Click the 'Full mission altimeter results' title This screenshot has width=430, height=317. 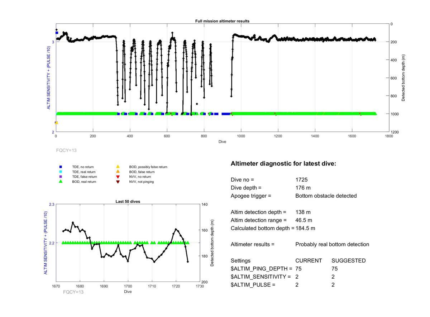[222, 21]
